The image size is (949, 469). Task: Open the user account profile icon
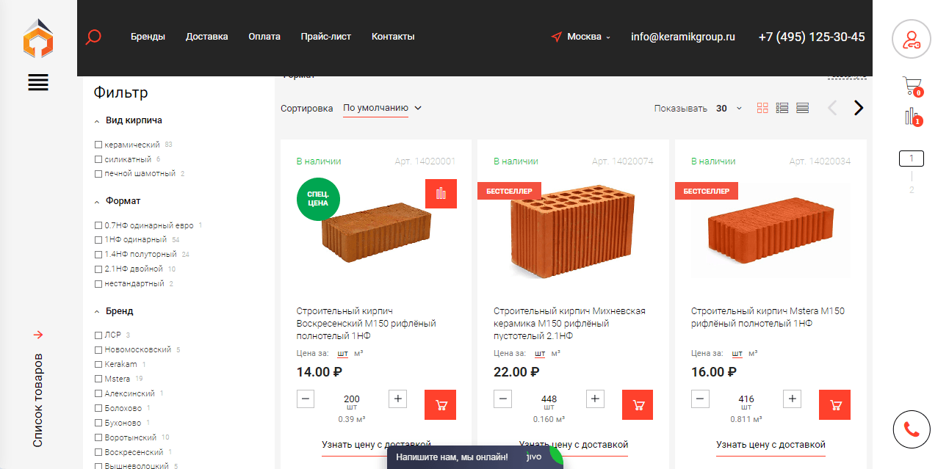click(x=911, y=39)
